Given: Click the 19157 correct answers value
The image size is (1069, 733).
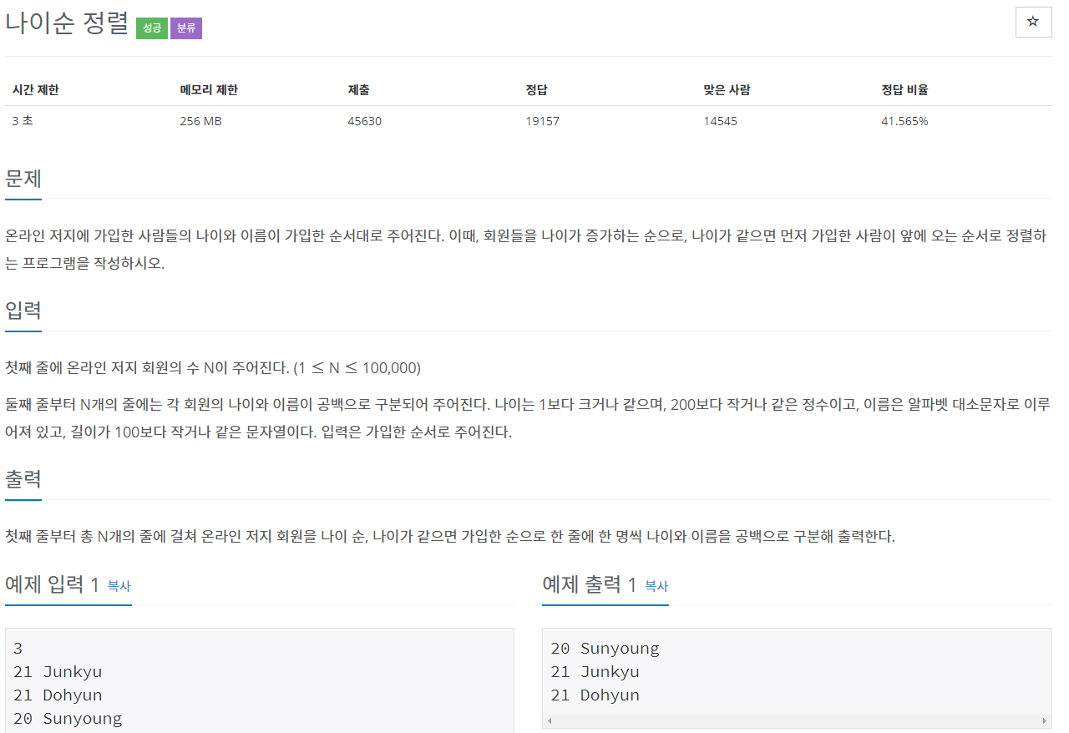Looking at the screenshot, I should 542,121.
